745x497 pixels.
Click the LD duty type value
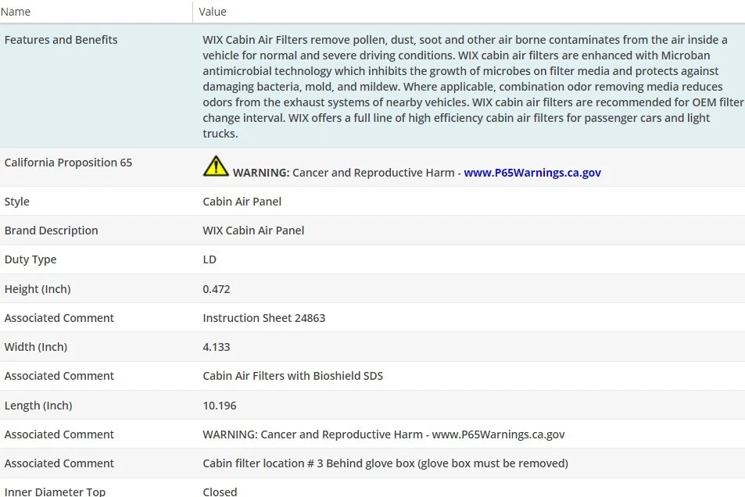210,259
